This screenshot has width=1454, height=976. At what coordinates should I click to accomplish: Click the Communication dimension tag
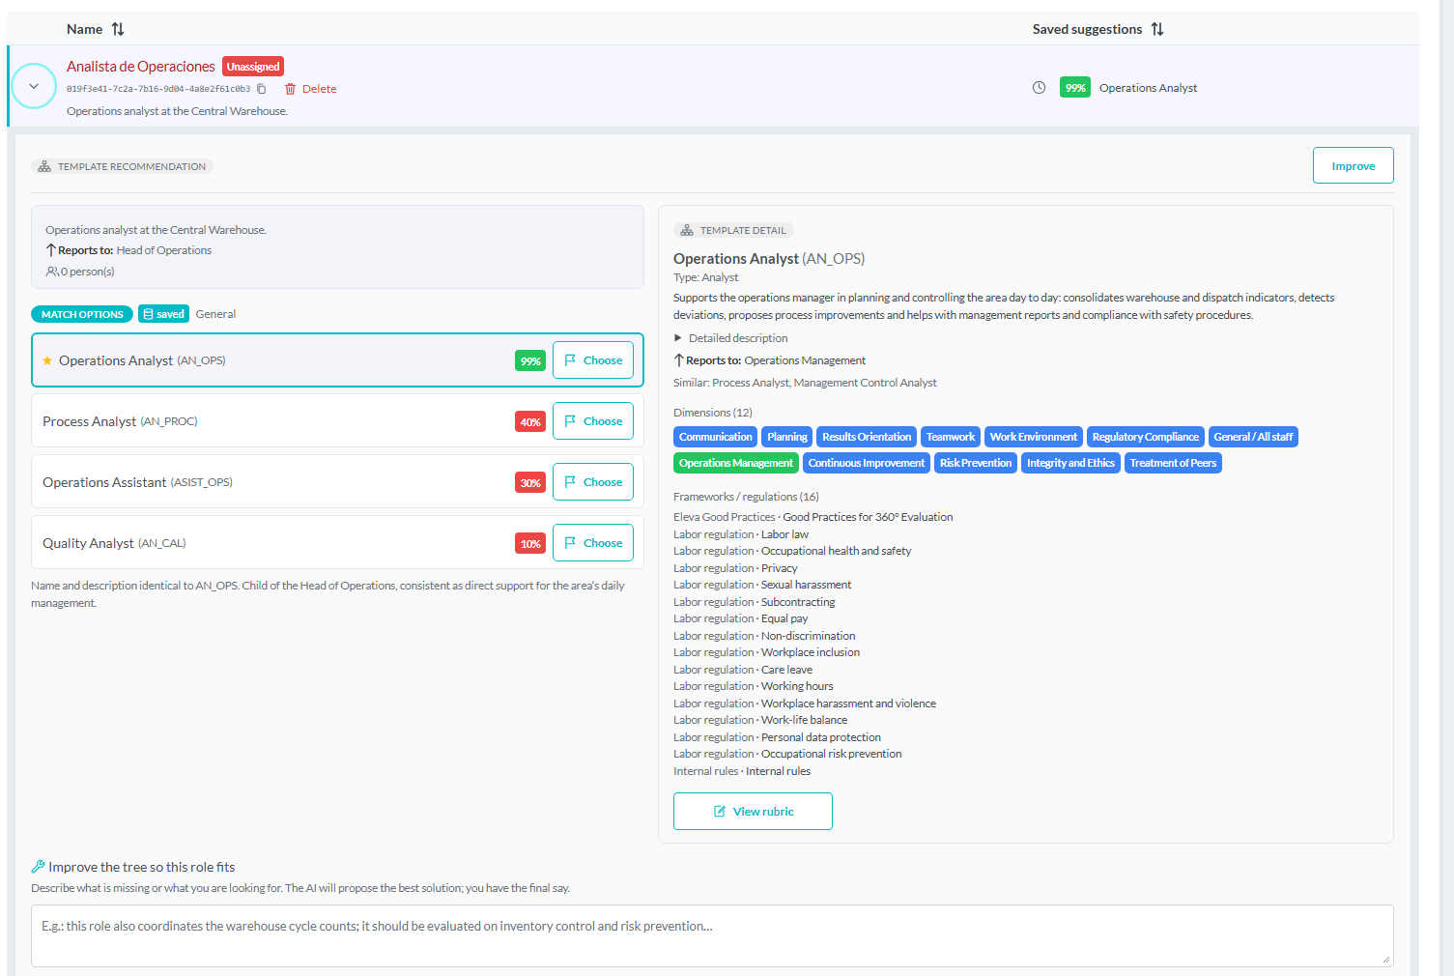(715, 437)
